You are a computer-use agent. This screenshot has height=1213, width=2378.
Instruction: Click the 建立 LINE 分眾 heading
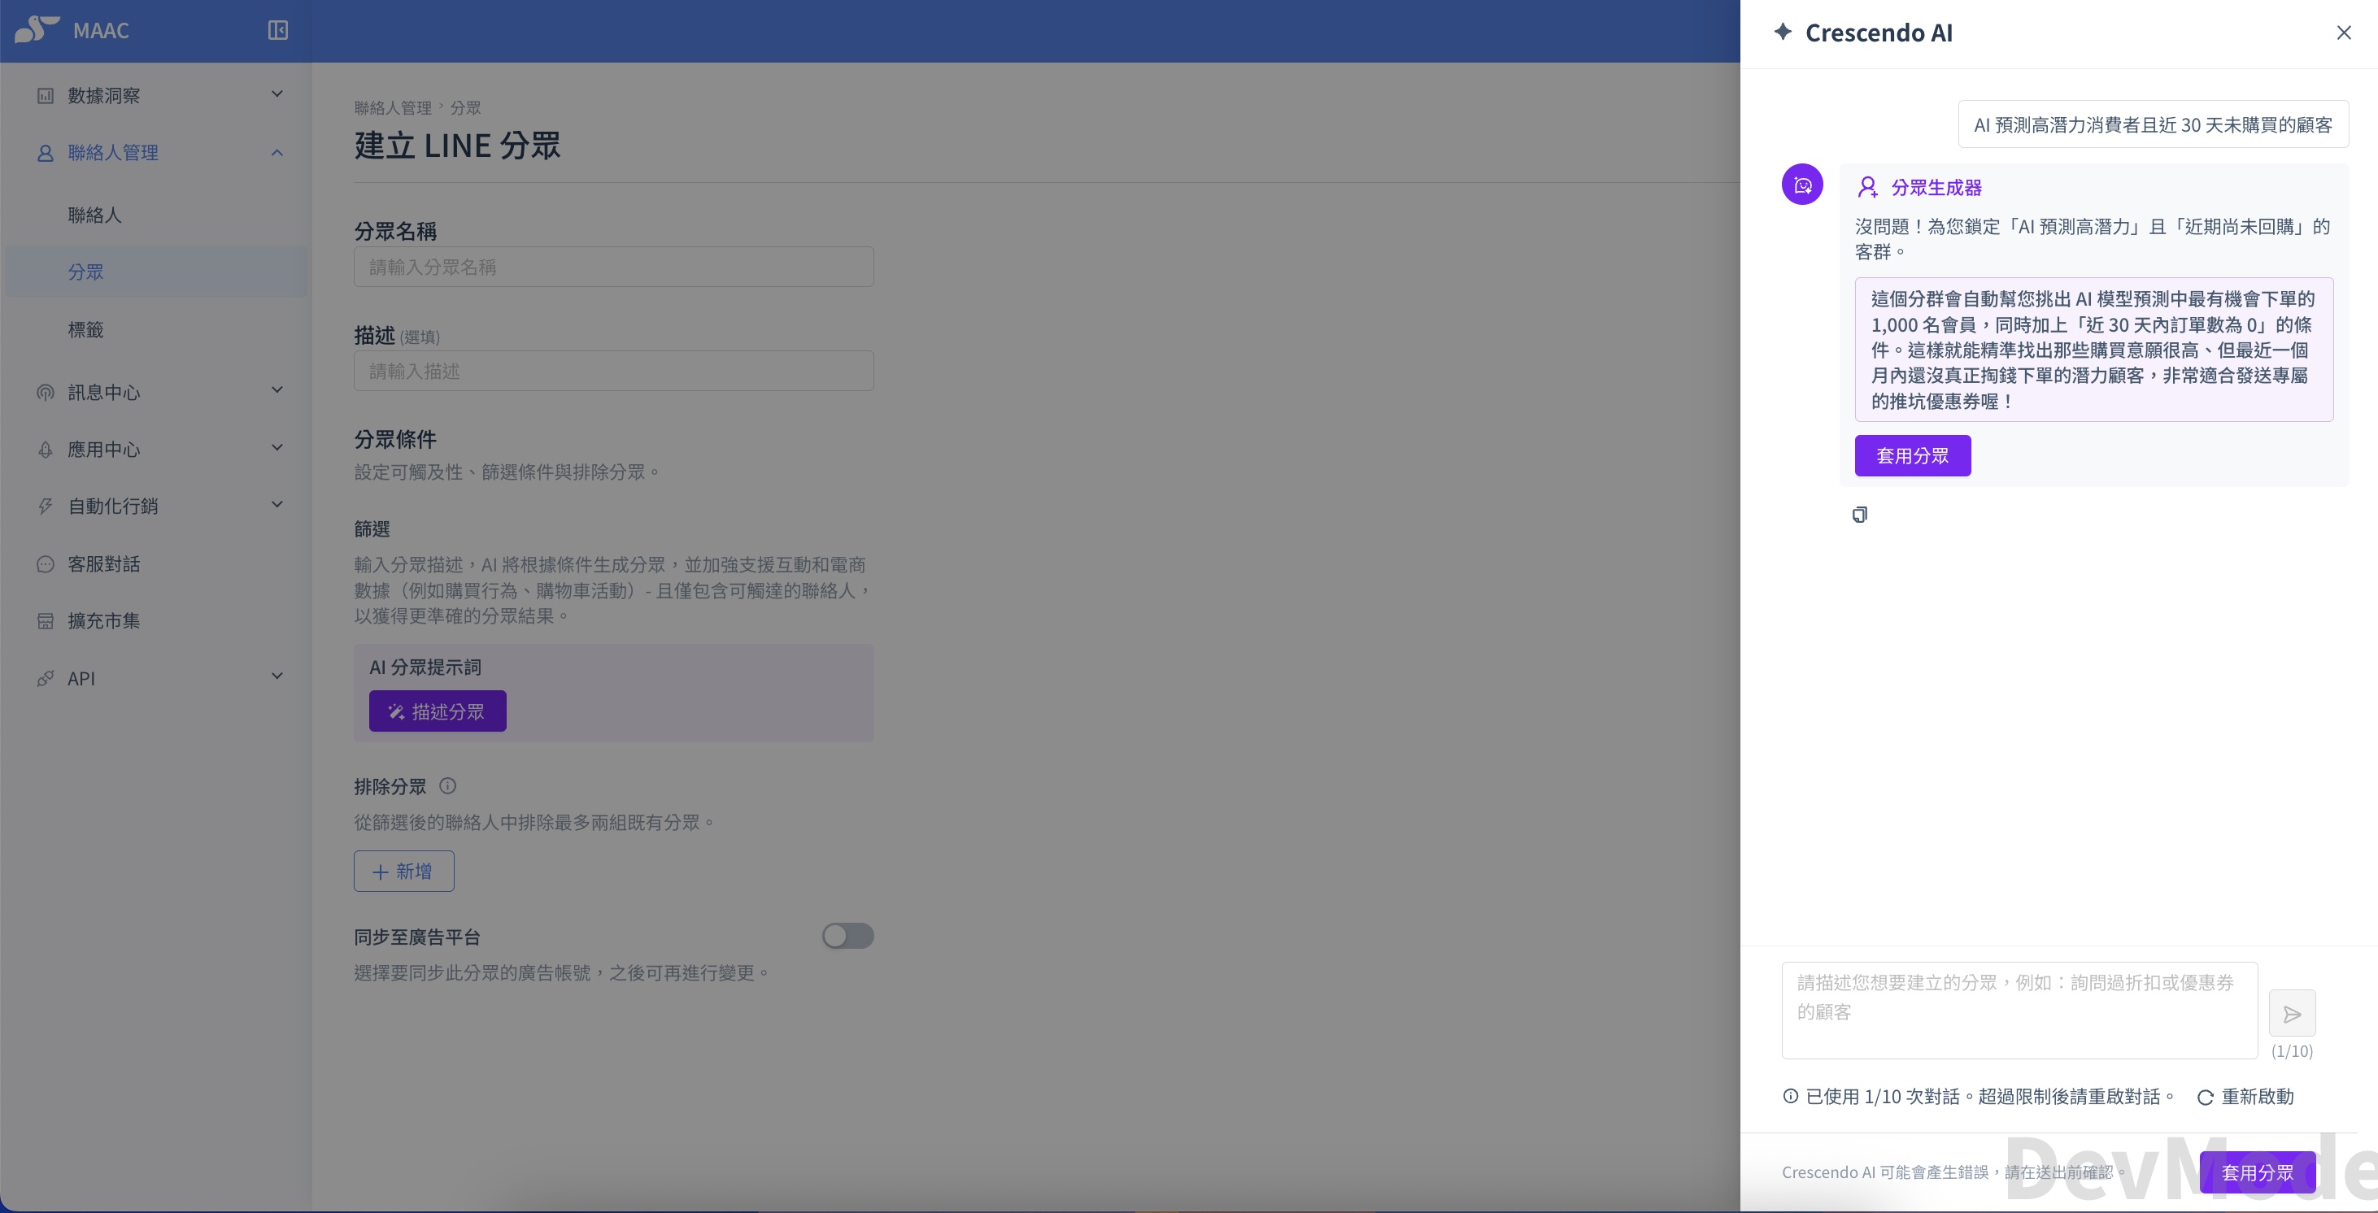click(x=457, y=145)
